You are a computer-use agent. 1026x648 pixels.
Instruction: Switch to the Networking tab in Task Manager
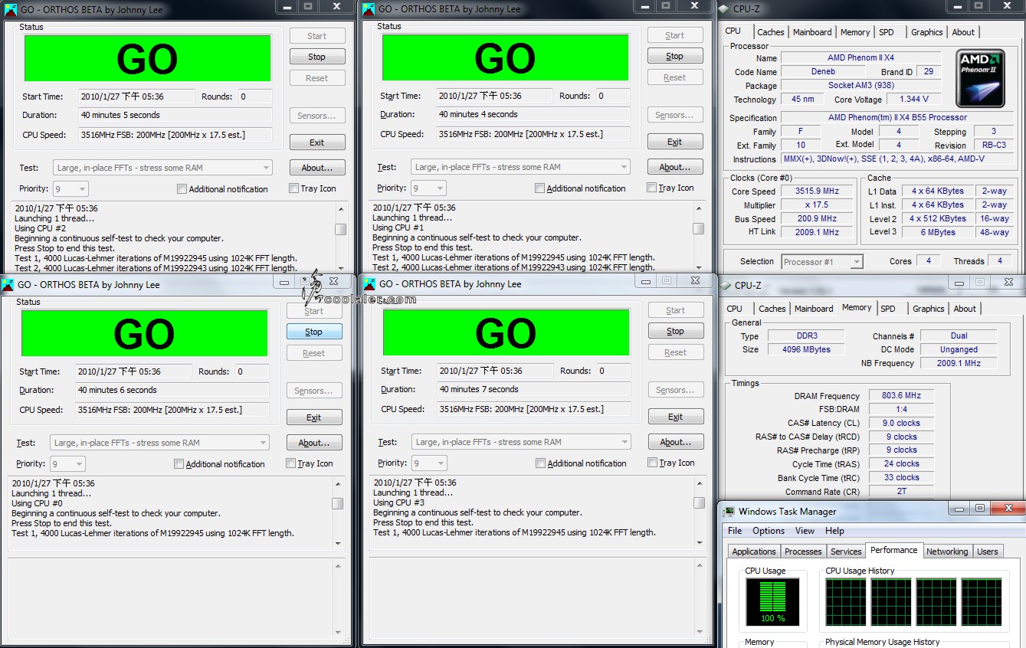tap(947, 551)
